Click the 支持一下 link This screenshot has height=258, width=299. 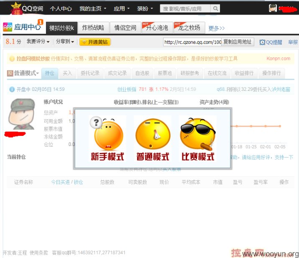[x=284, y=157]
